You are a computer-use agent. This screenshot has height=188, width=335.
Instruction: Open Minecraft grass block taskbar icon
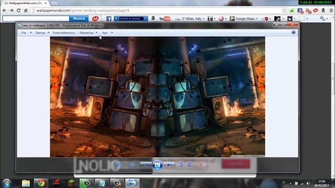(71, 183)
